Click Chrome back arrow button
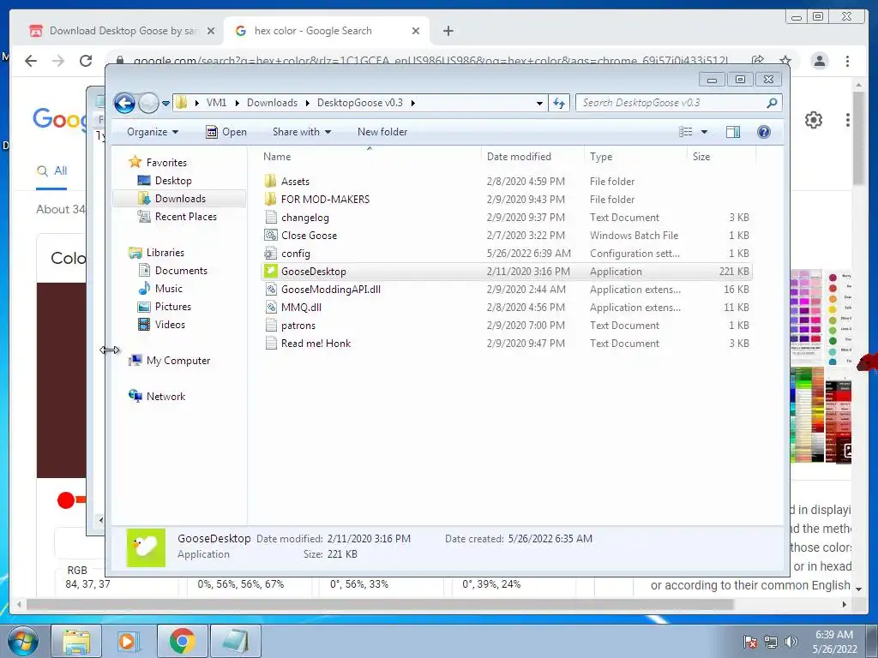The image size is (878, 658). 31,61
